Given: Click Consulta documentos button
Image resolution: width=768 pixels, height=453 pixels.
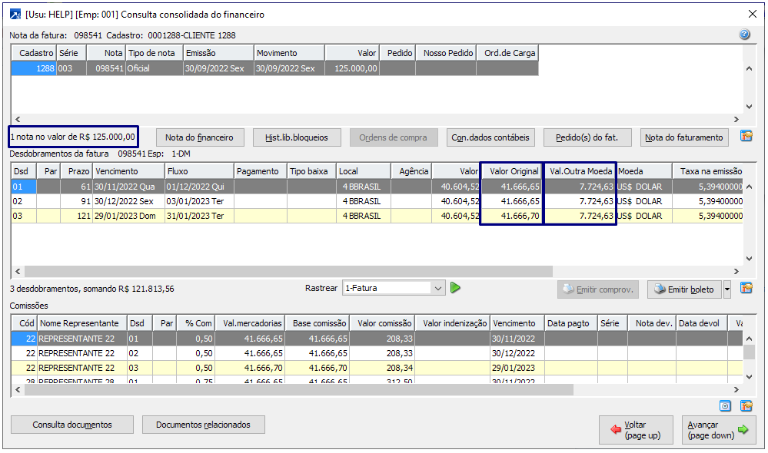Looking at the screenshot, I should pyautogui.click(x=71, y=425).
